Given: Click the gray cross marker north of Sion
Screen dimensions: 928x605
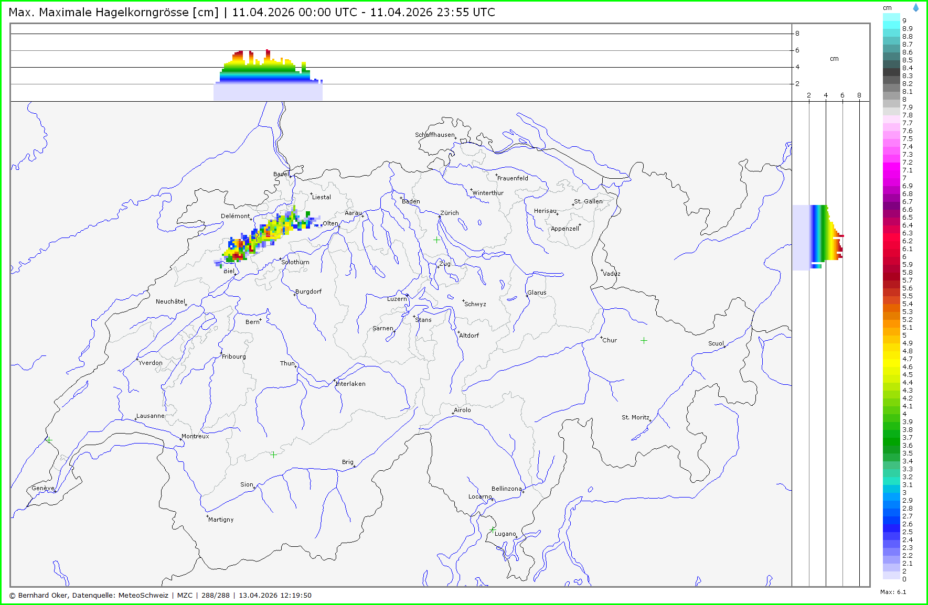Looking at the screenshot, I should 273,455.
